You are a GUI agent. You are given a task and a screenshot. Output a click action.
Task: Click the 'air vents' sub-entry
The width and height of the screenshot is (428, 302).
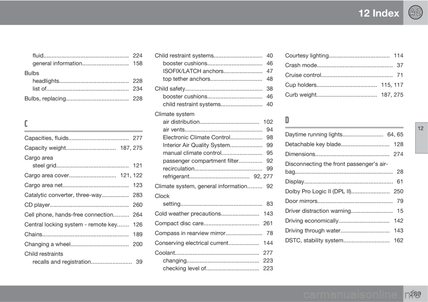point(218,130)
